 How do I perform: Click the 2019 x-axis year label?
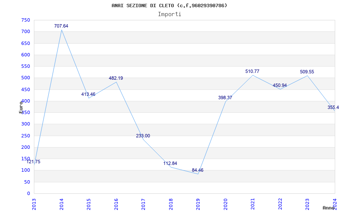pos(198,204)
